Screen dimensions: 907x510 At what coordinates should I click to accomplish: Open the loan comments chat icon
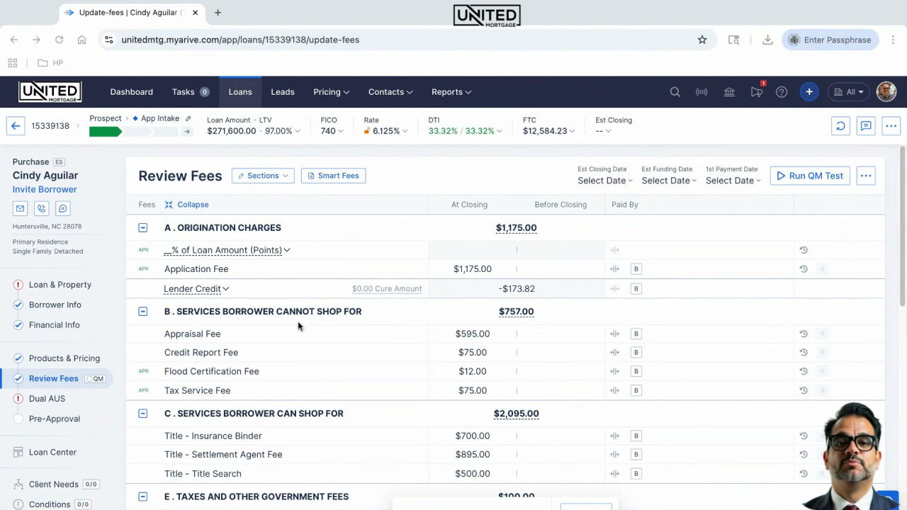(866, 126)
